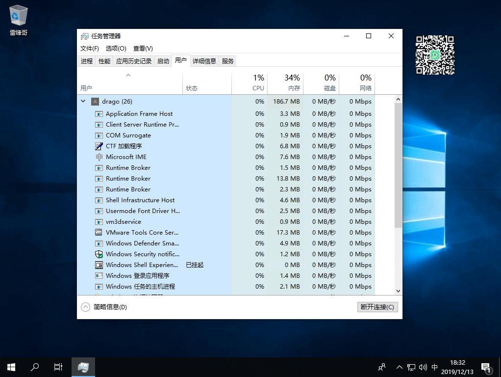Open the taskbar search magnifier icon
501x377 pixels.
point(35,367)
